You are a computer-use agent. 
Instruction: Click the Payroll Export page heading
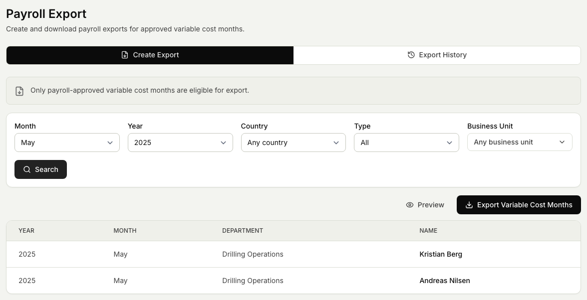[x=46, y=14]
